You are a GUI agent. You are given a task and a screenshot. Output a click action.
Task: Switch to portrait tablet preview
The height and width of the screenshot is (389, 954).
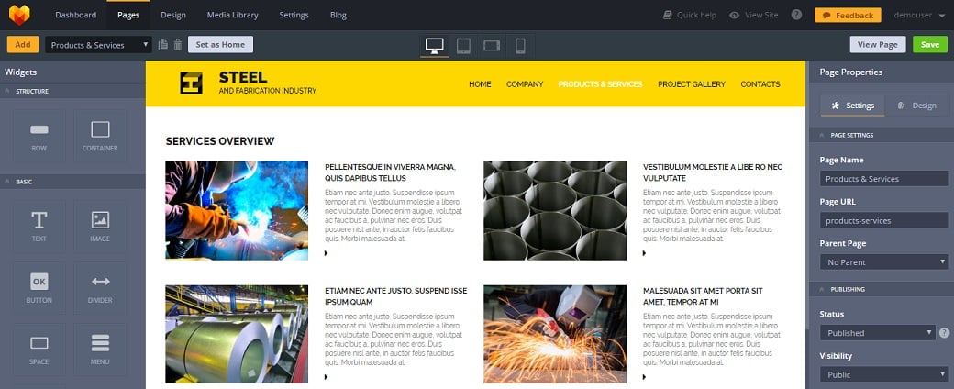coord(463,45)
